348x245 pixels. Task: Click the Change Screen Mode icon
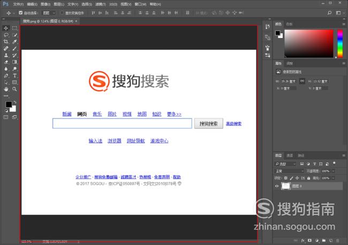14,117
